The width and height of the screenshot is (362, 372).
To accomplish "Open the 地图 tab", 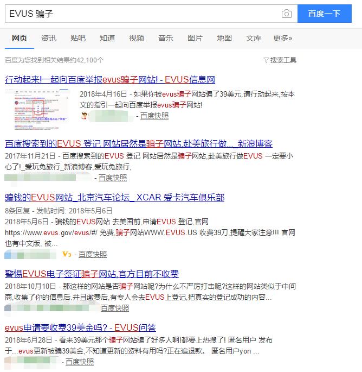I will (x=224, y=38).
